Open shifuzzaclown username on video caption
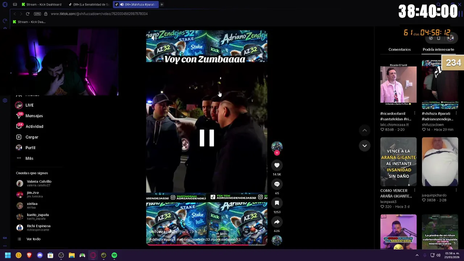 click(163, 232)
